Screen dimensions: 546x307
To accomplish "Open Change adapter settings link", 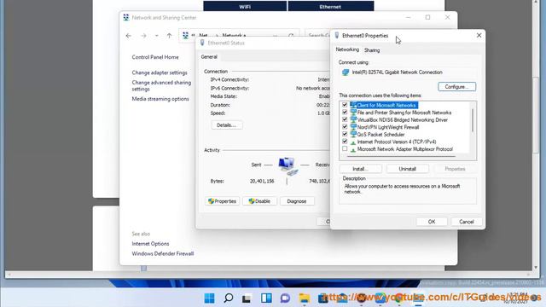I will tap(160, 72).
